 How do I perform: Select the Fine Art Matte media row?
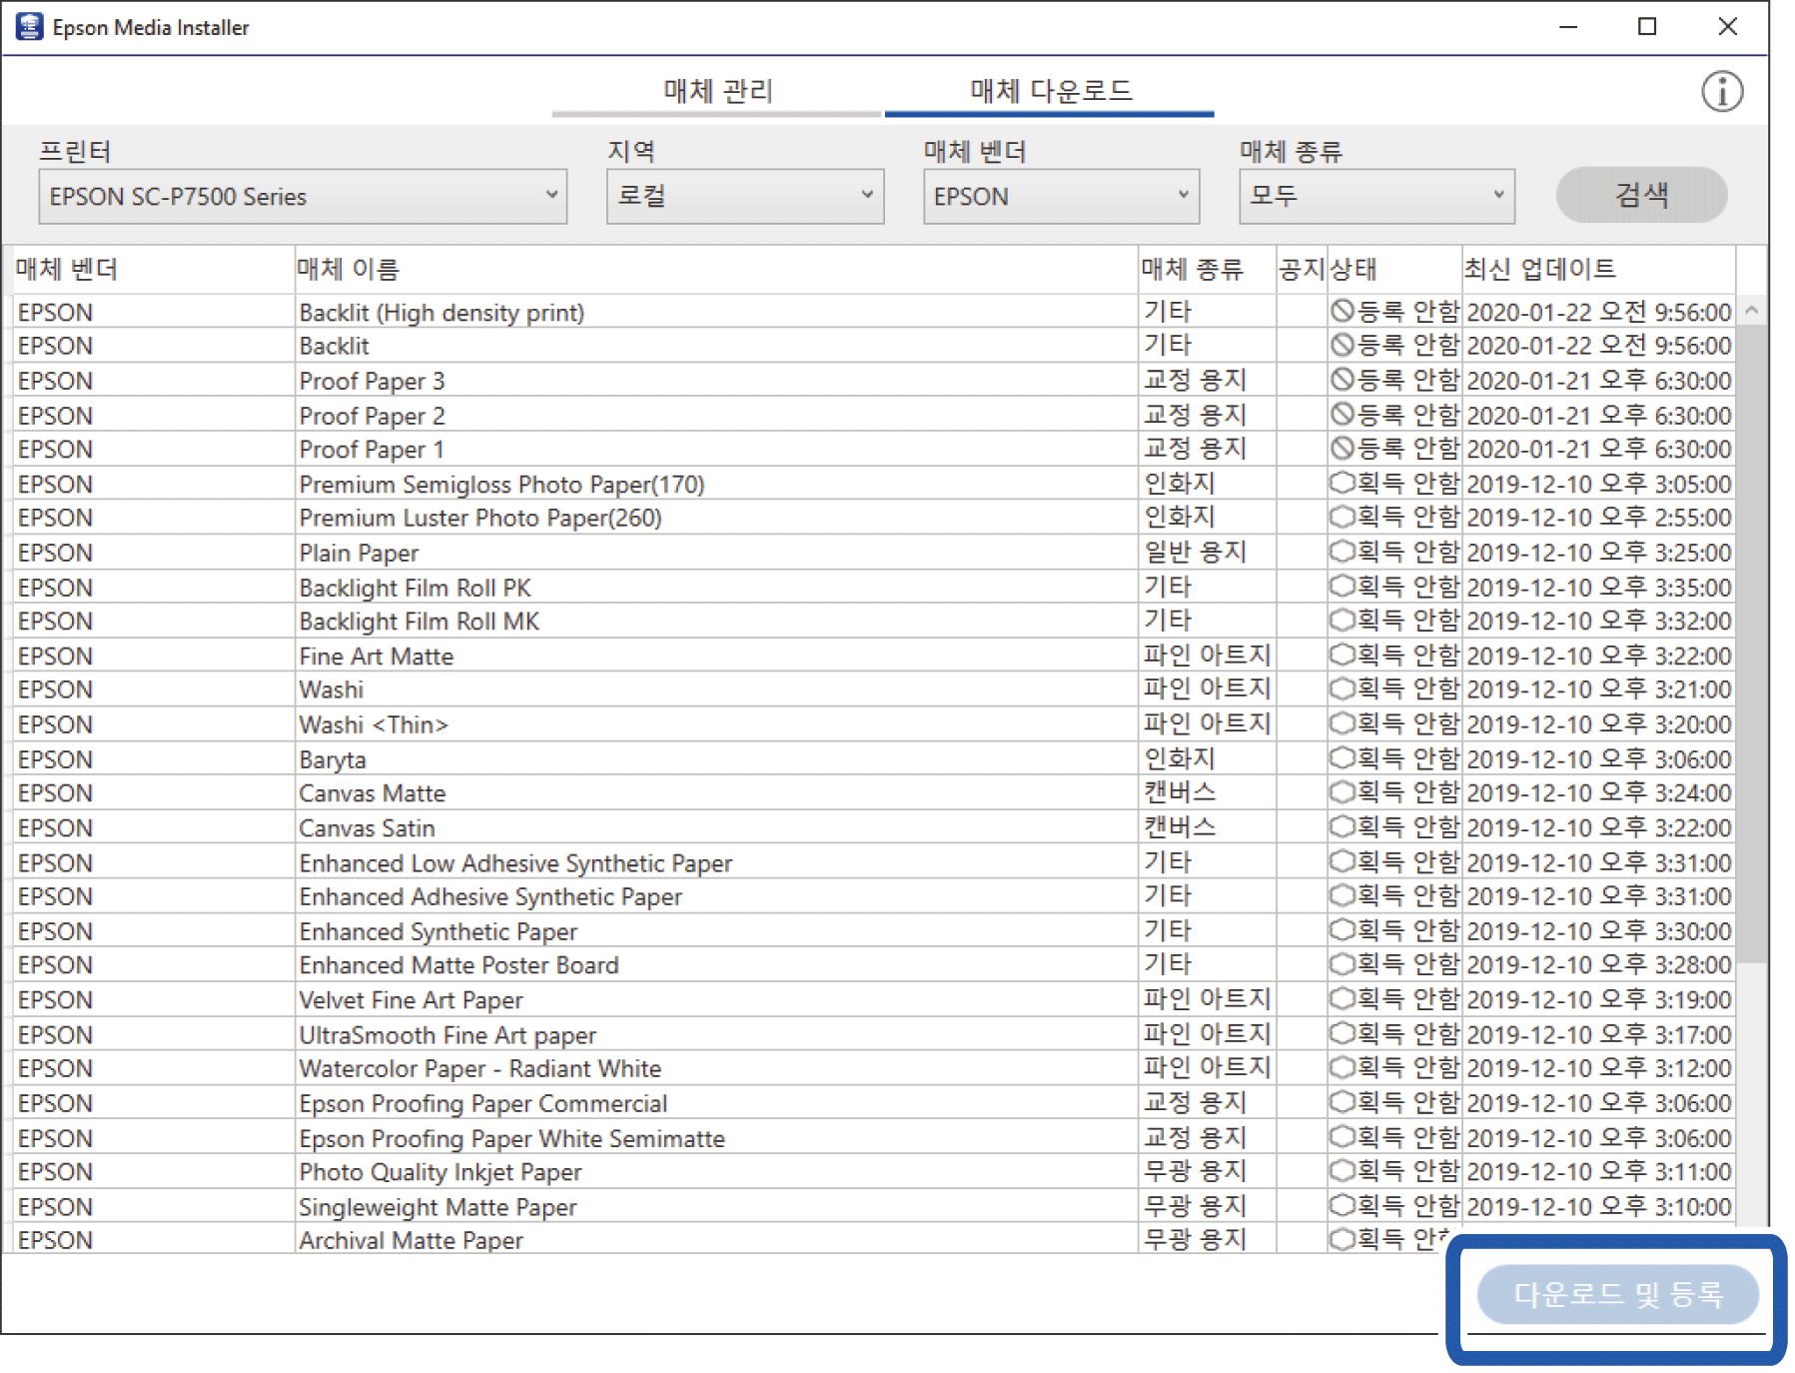[x=376, y=657]
